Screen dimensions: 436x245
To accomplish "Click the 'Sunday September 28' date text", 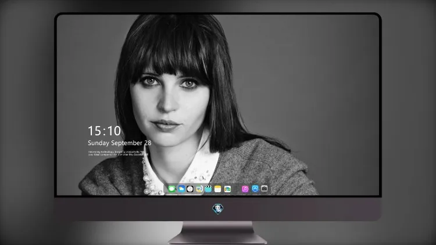I will coord(120,143).
